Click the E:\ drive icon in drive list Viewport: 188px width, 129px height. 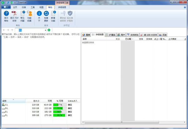pyautogui.click(x=3, y=112)
